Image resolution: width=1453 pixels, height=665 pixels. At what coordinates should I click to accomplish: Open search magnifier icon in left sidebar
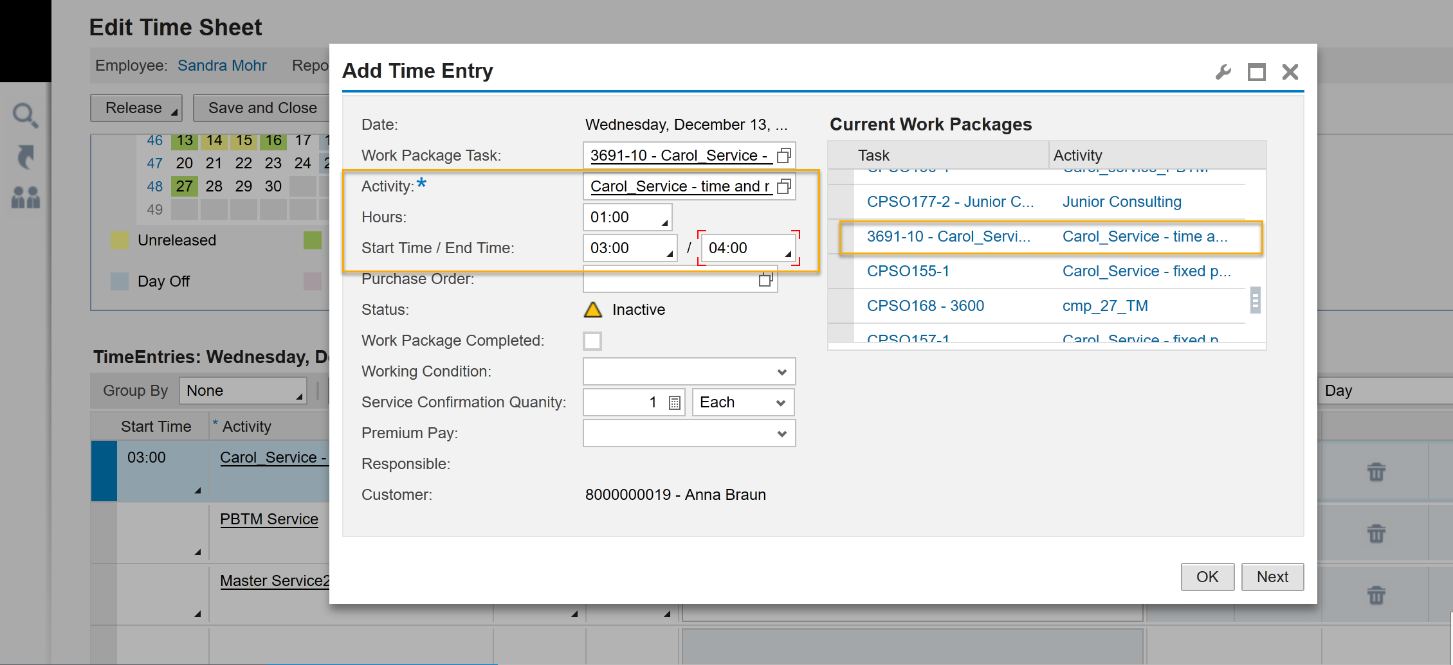[26, 116]
